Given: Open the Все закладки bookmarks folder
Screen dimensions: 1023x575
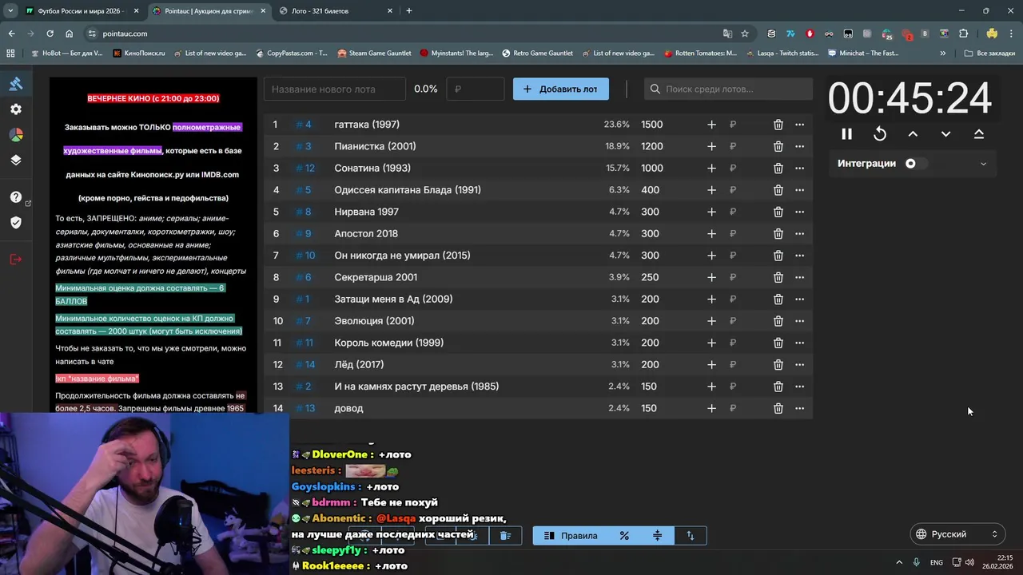Looking at the screenshot, I should [989, 54].
